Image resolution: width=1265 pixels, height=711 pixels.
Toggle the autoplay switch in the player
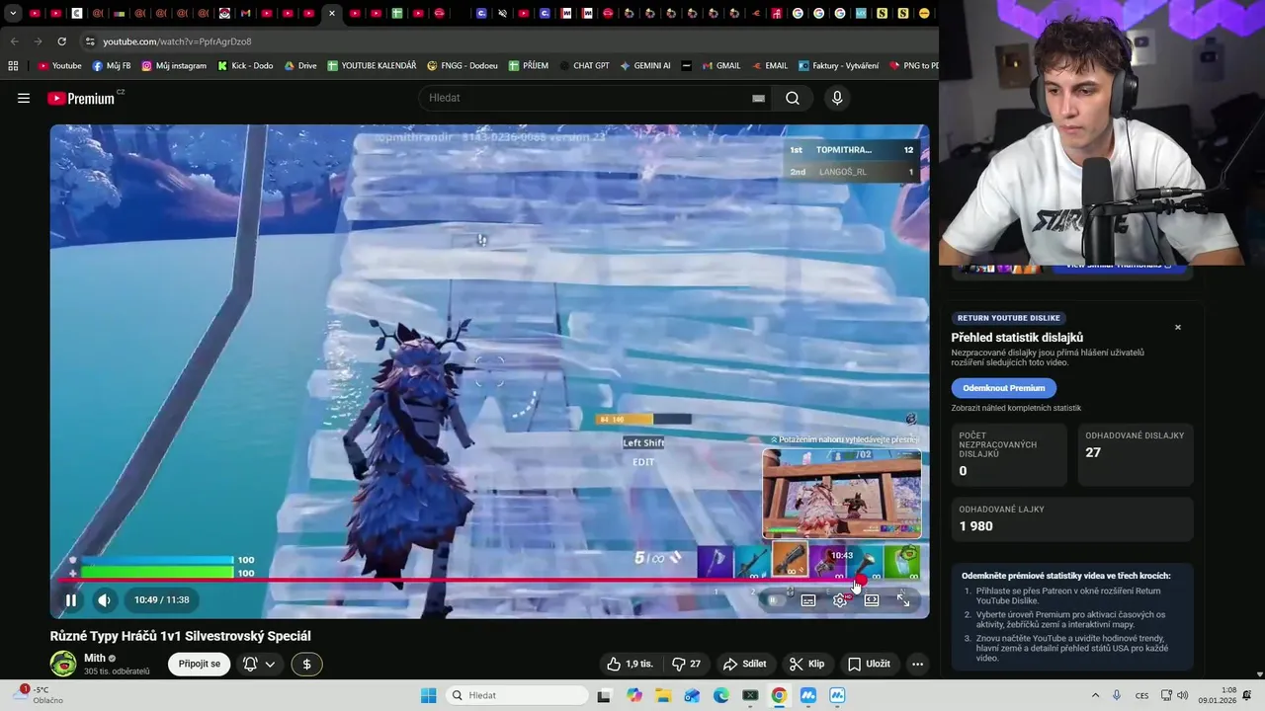[778, 599]
